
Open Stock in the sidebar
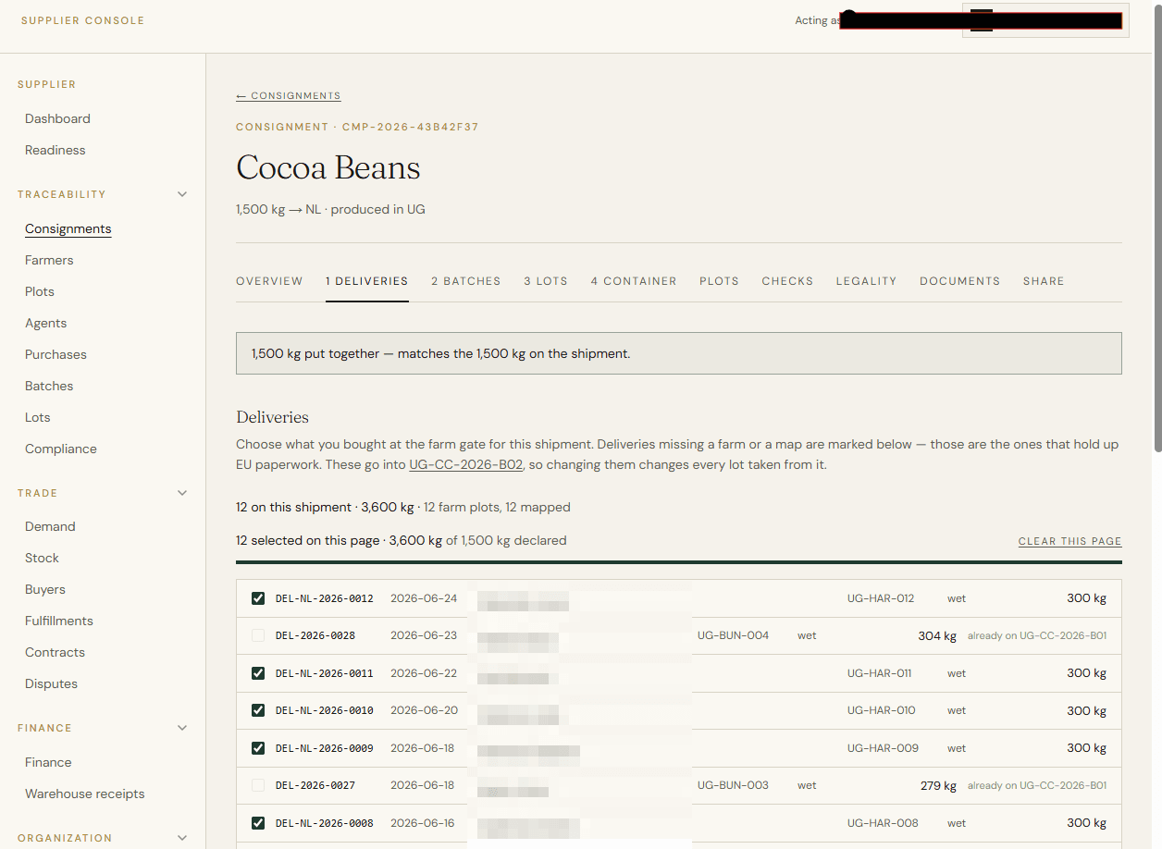pyautogui.click(x=42, y=558)
